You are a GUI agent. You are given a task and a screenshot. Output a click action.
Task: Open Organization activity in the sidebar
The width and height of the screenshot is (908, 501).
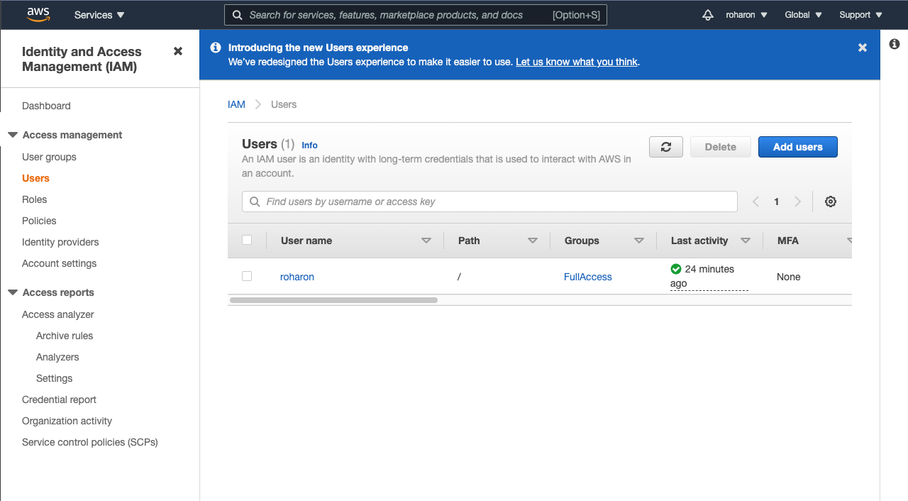pos(67,421)
